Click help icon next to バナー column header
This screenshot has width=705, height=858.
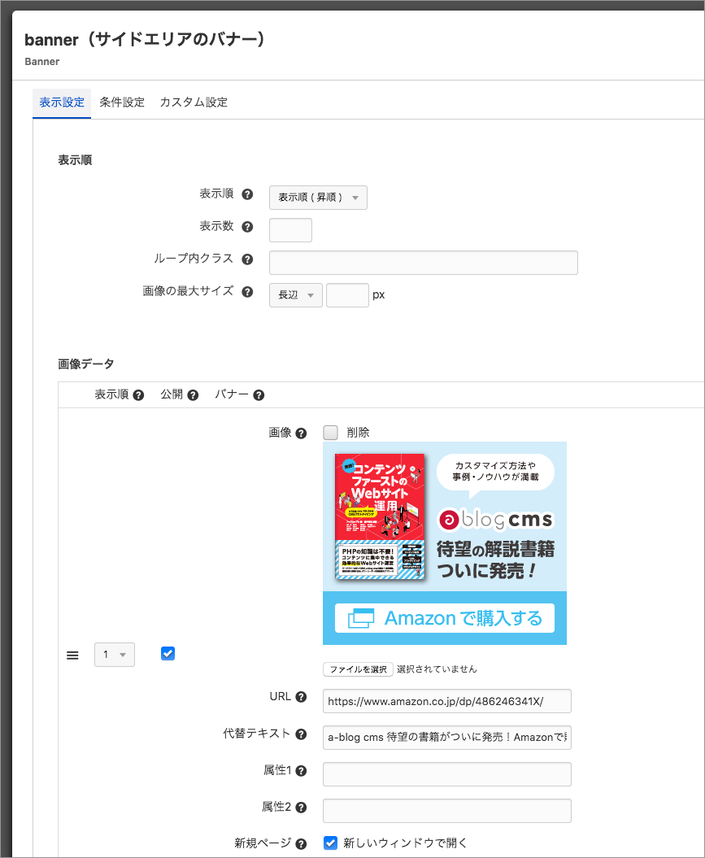click(259, 395)
